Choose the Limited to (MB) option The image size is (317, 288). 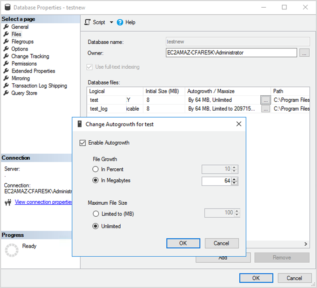coord(96,214)
